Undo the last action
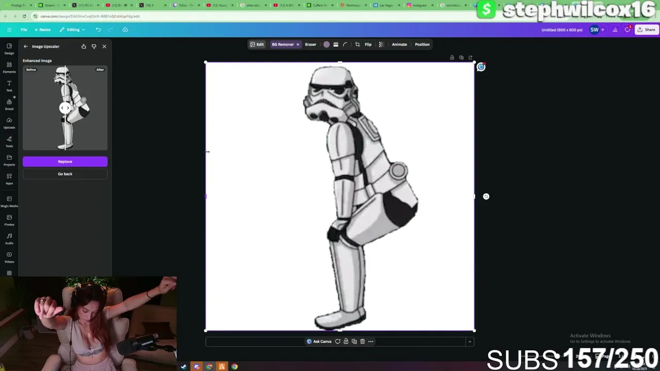The height and width of the screenshot is (371, 660). [98, 30]
